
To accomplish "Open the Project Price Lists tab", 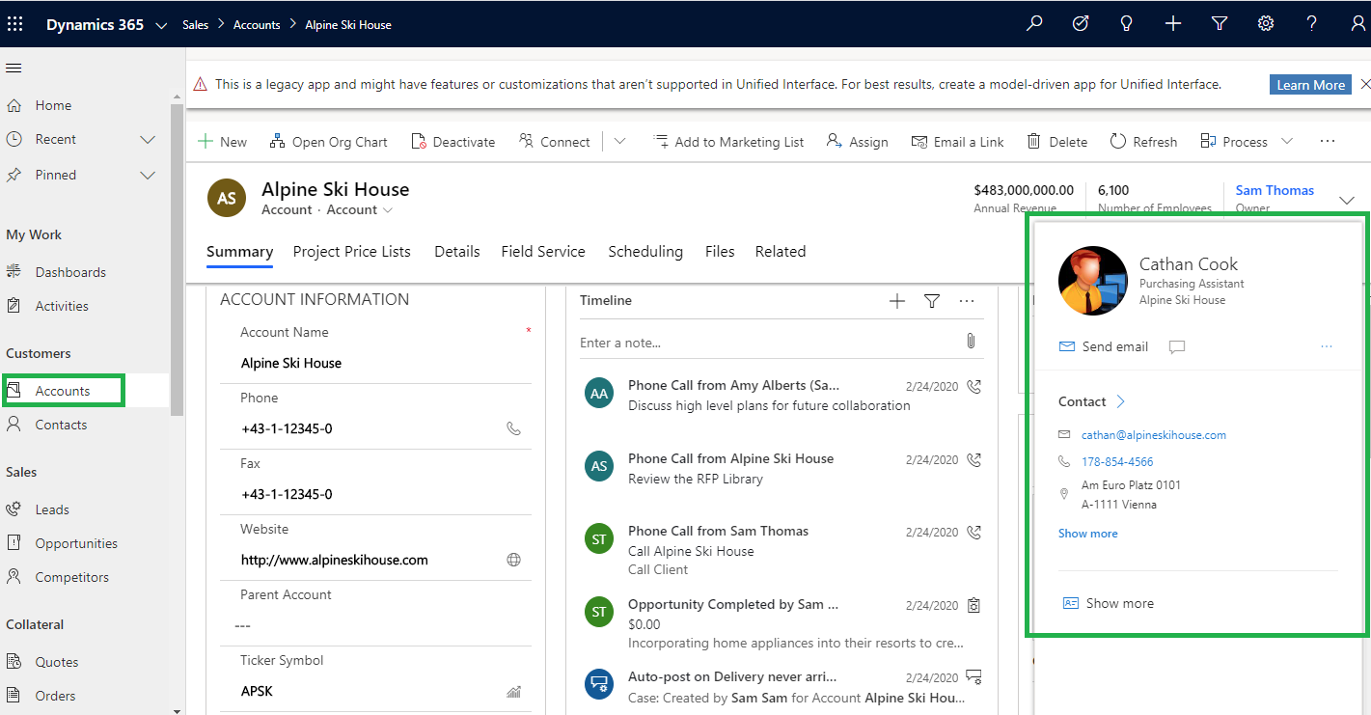I will pos(351,252).
